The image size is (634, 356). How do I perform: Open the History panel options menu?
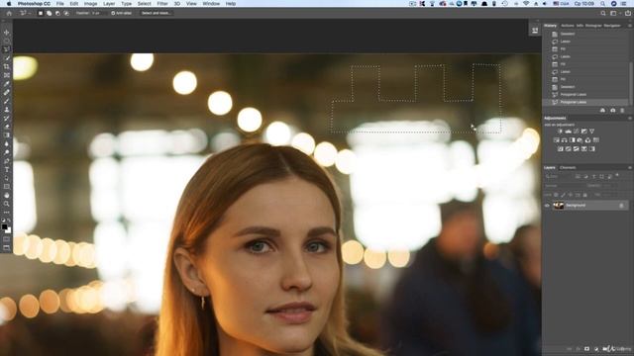(630, 26)
